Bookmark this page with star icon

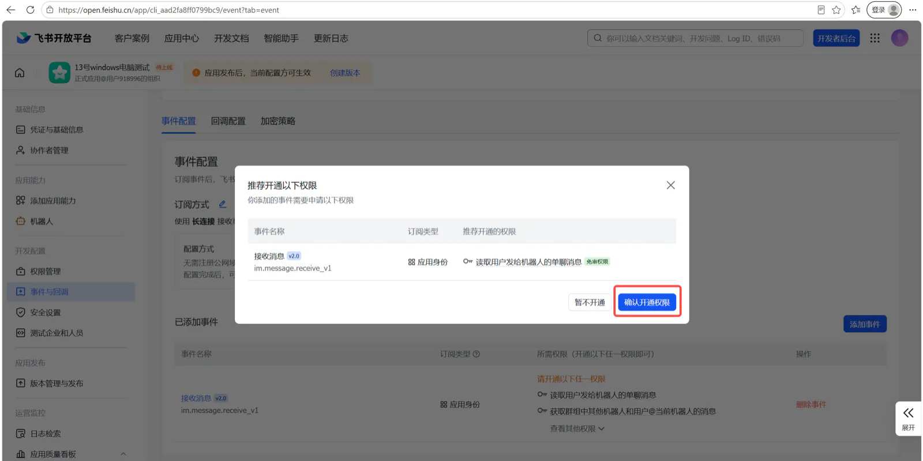836,10
